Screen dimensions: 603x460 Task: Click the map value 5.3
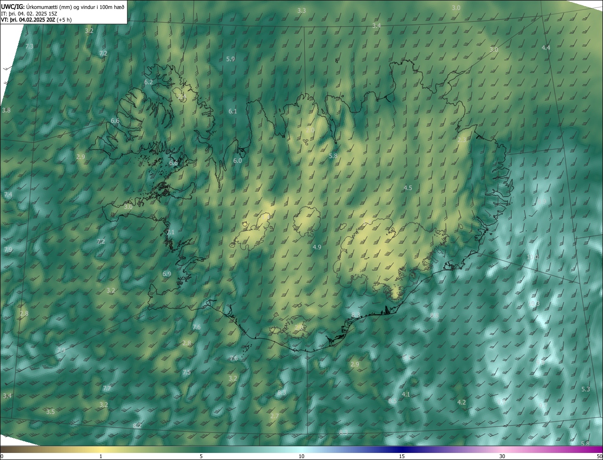tap(586, 389)
